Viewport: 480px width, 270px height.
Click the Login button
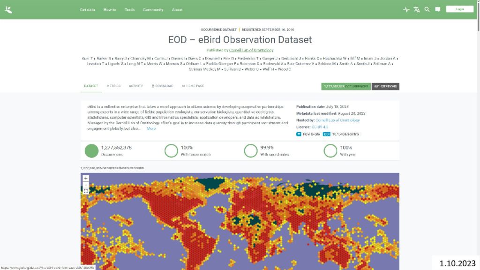tap(460, 9)
